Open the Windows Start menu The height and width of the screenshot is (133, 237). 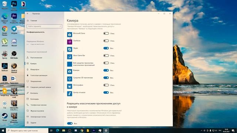(x=3, y=130)
